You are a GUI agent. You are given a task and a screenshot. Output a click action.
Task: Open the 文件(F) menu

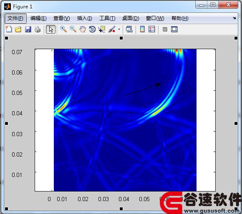pyautogui.click(x=15, y=18)
